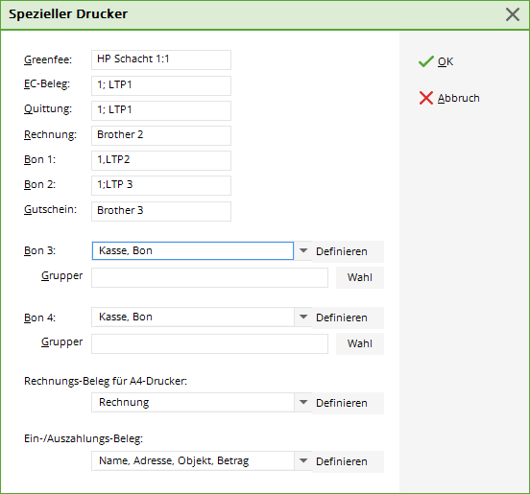Expand the Bon 4 layout dropdown arrow

(x=303, y=318)
